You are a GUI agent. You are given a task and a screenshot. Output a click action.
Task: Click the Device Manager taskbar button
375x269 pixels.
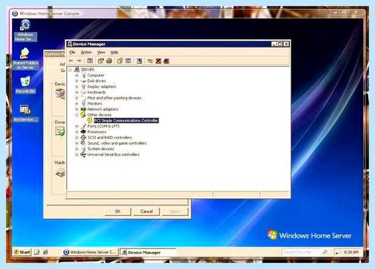[148, 253]
